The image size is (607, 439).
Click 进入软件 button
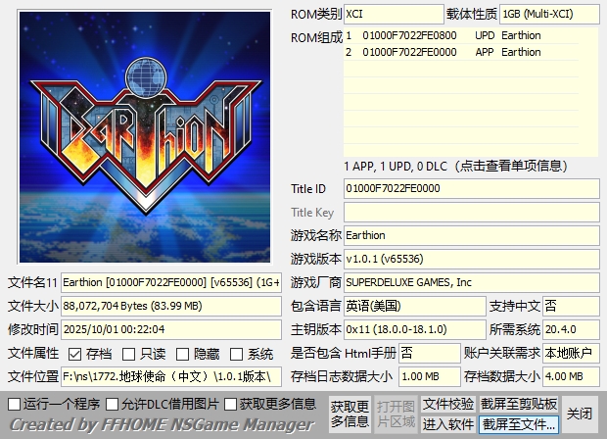(x=448, y=424)
